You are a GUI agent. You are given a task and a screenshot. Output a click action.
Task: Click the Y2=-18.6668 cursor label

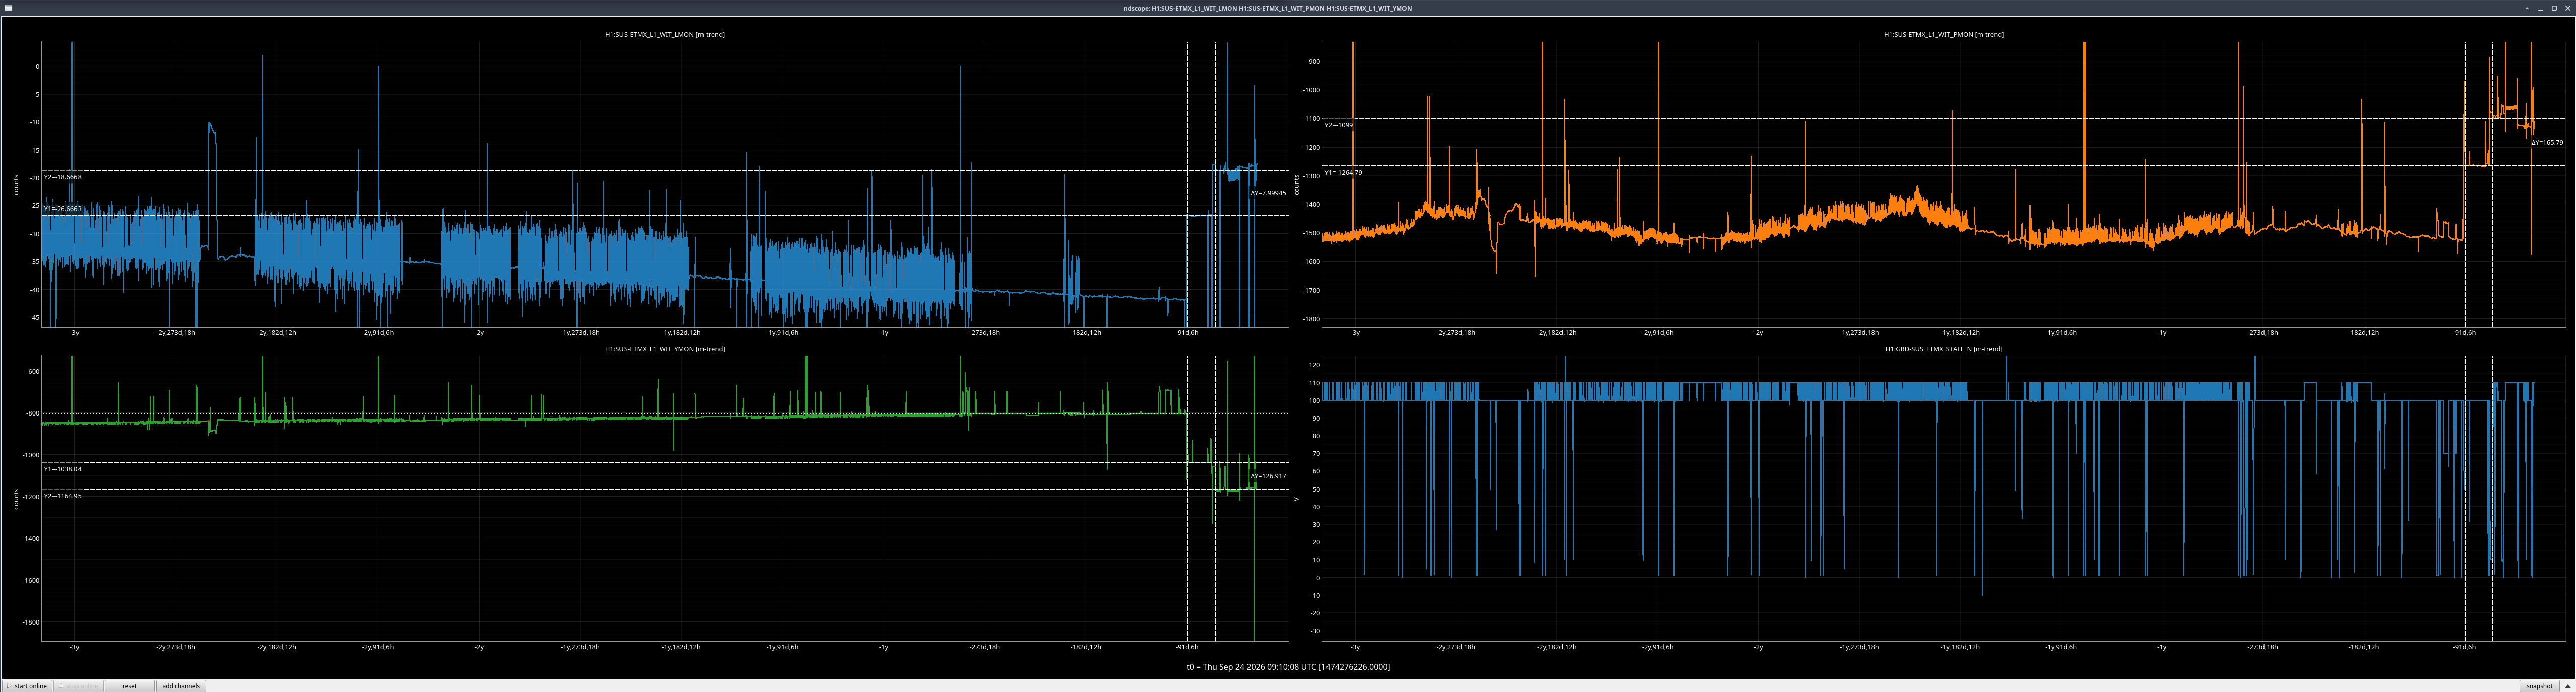tap(63, 177)
